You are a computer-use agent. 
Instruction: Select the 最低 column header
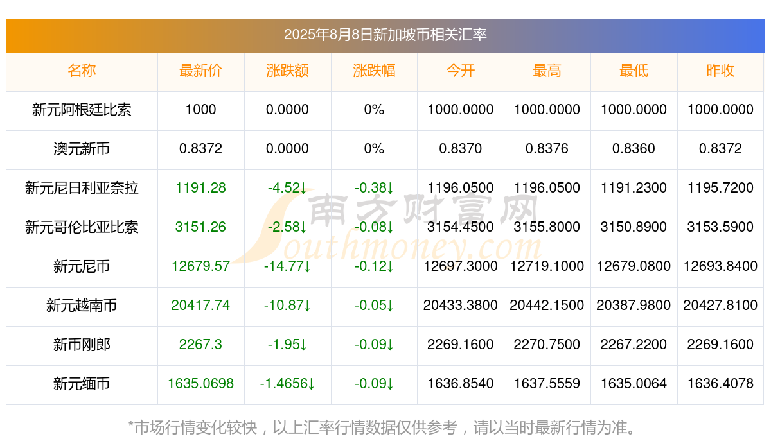pos(634,71)
